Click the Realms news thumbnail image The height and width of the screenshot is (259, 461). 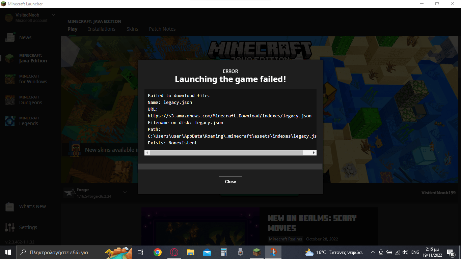[x=200, y=227]
